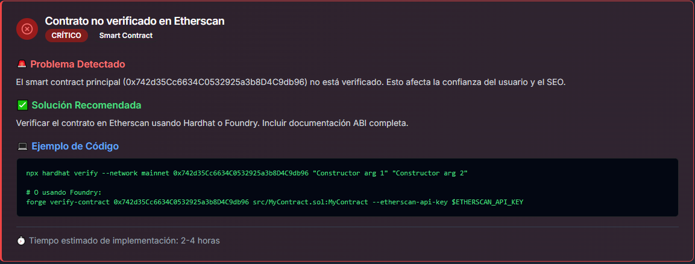Click the "Constructor arg 2" string in code
This screenshot has width=695, height=264.
[429, 173]
